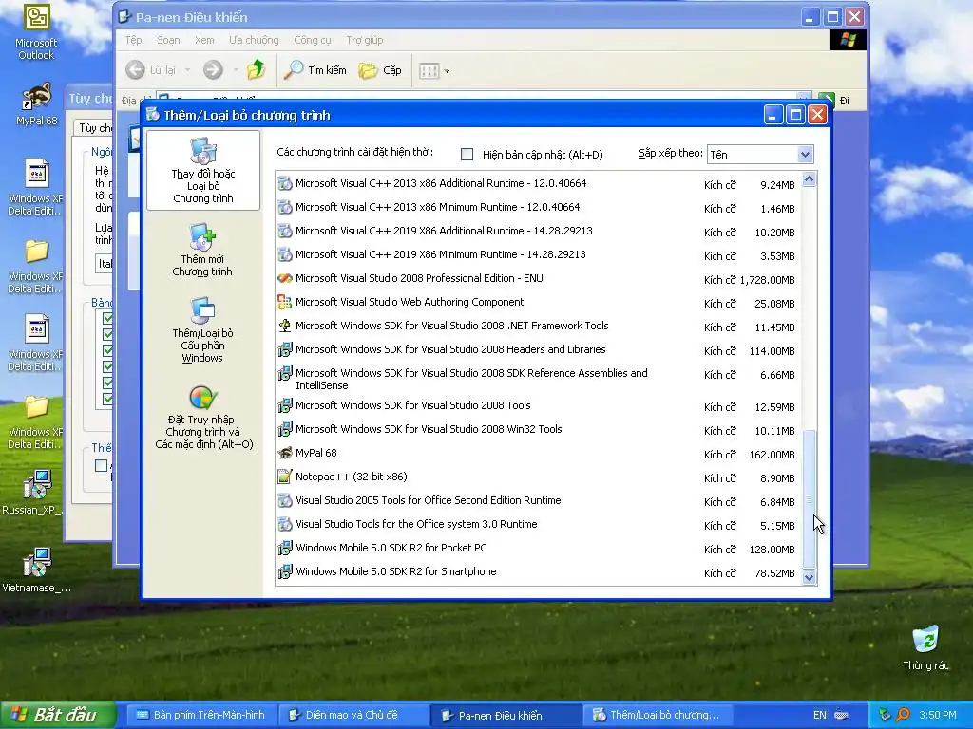
Task: Click .NET Framework Tools SDK icon
Action: click(285, 326)
